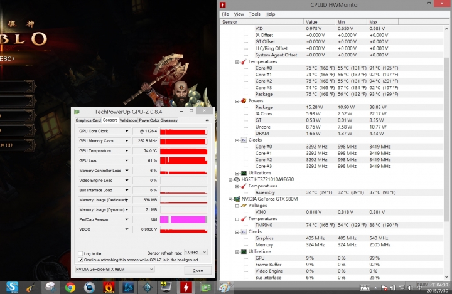The width and height of the screenshot is (452, 294).
Task: Open the GPU Temperature sensor dropdown
Action: coord(127,150)
